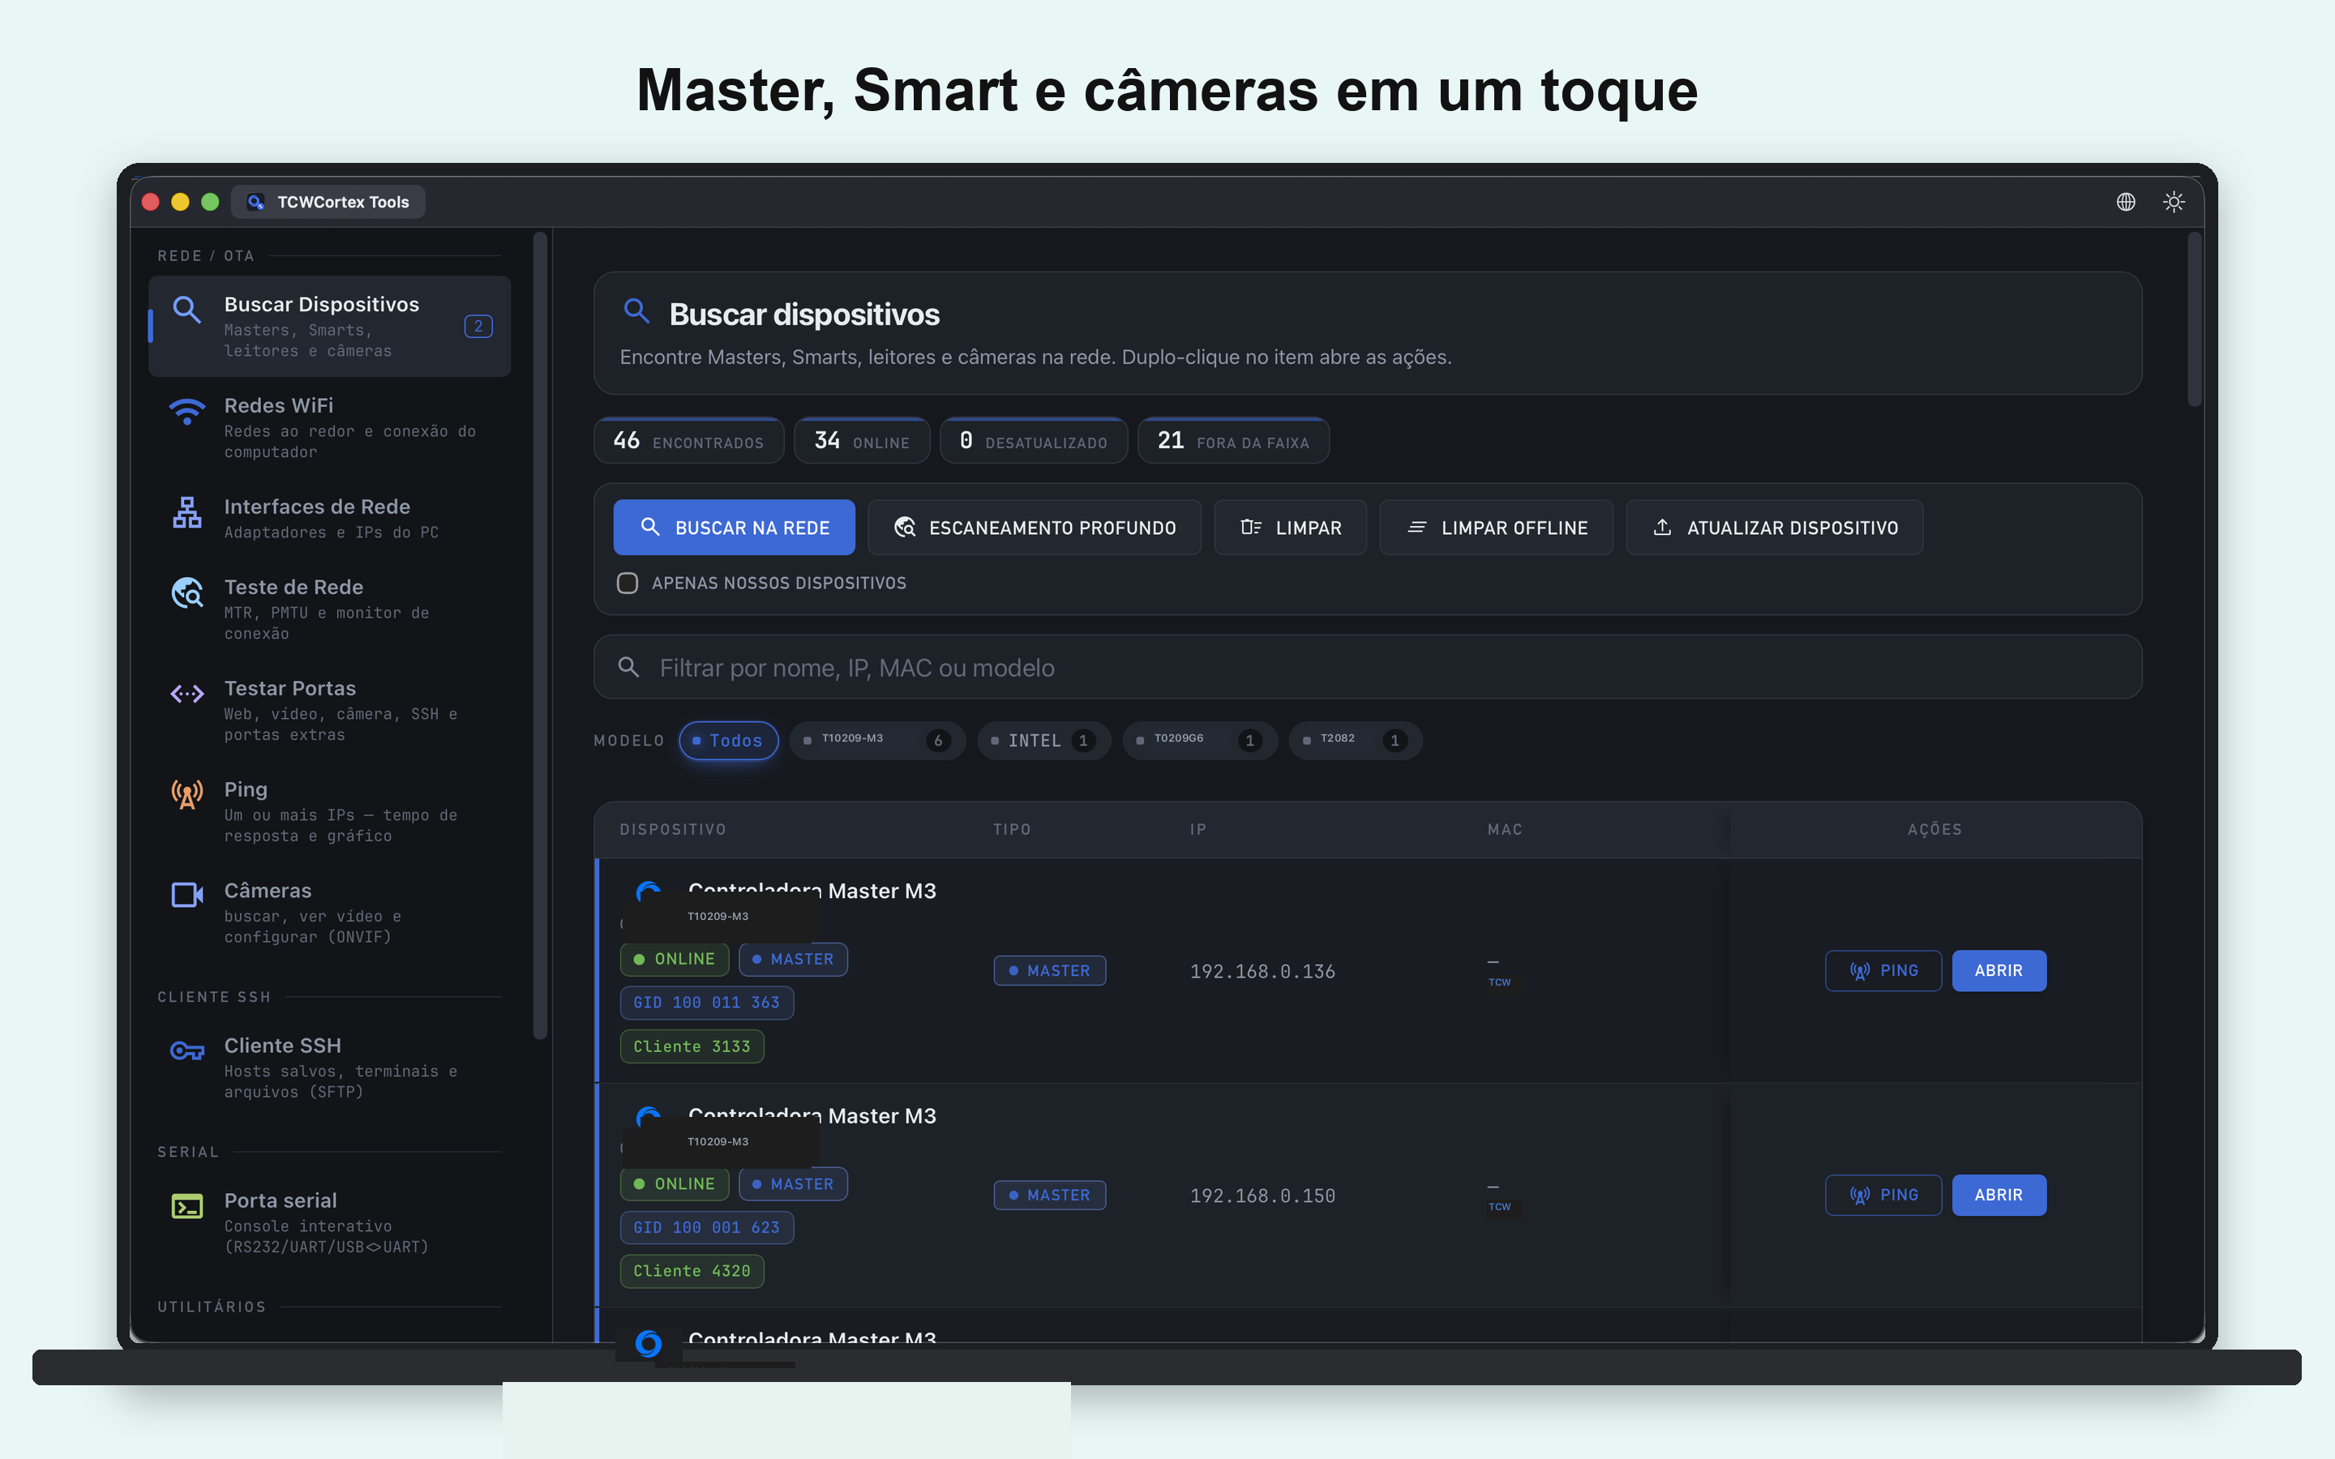The image size is (2335, 1459).
Task: Start Escaneamento Profundo
Action: point(1035,527)
